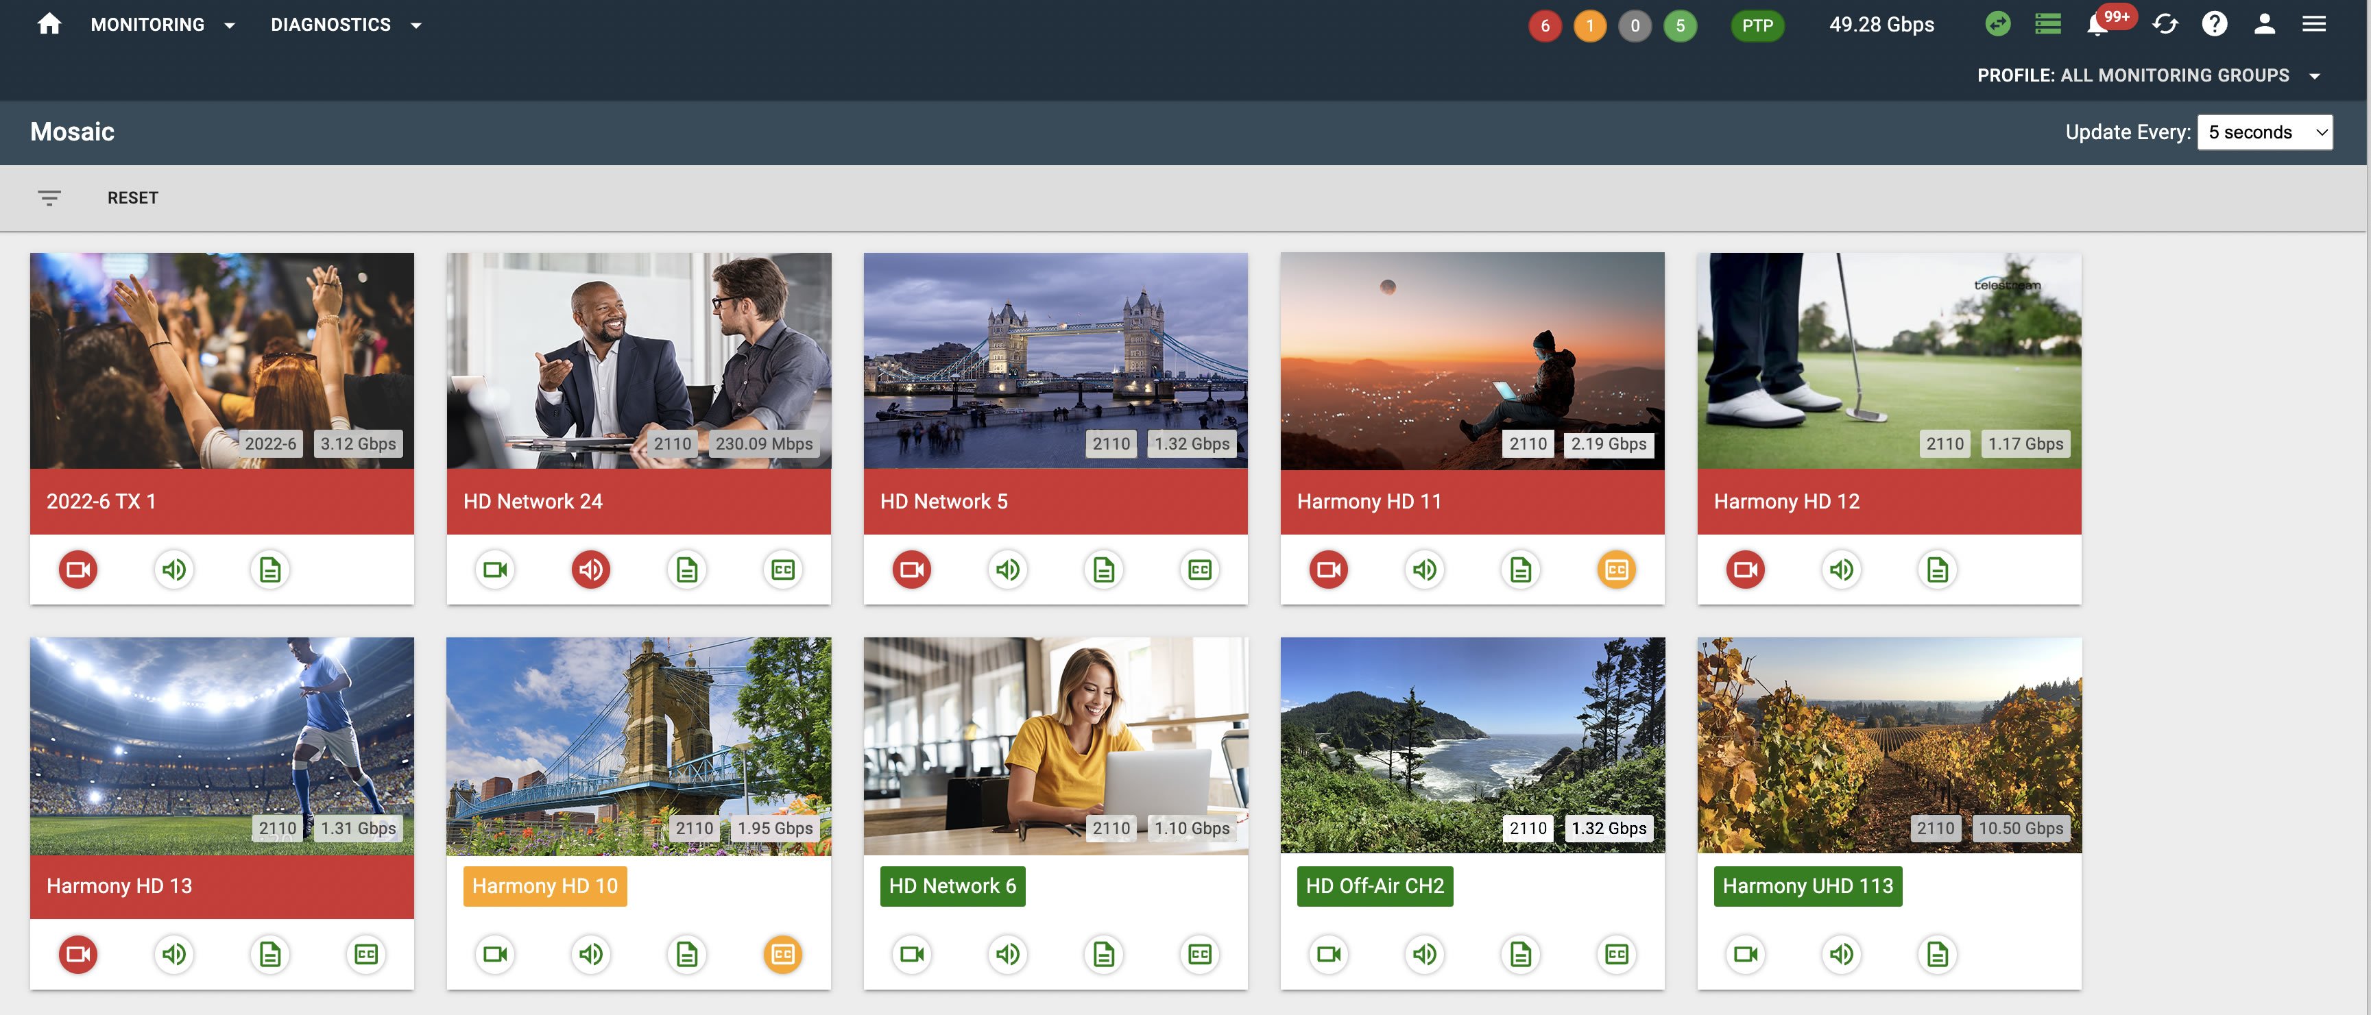Viewport: 2371px width, 1015px height.
Task: Expand the MONITORING dropdown arrow
Action: [229, 26]
